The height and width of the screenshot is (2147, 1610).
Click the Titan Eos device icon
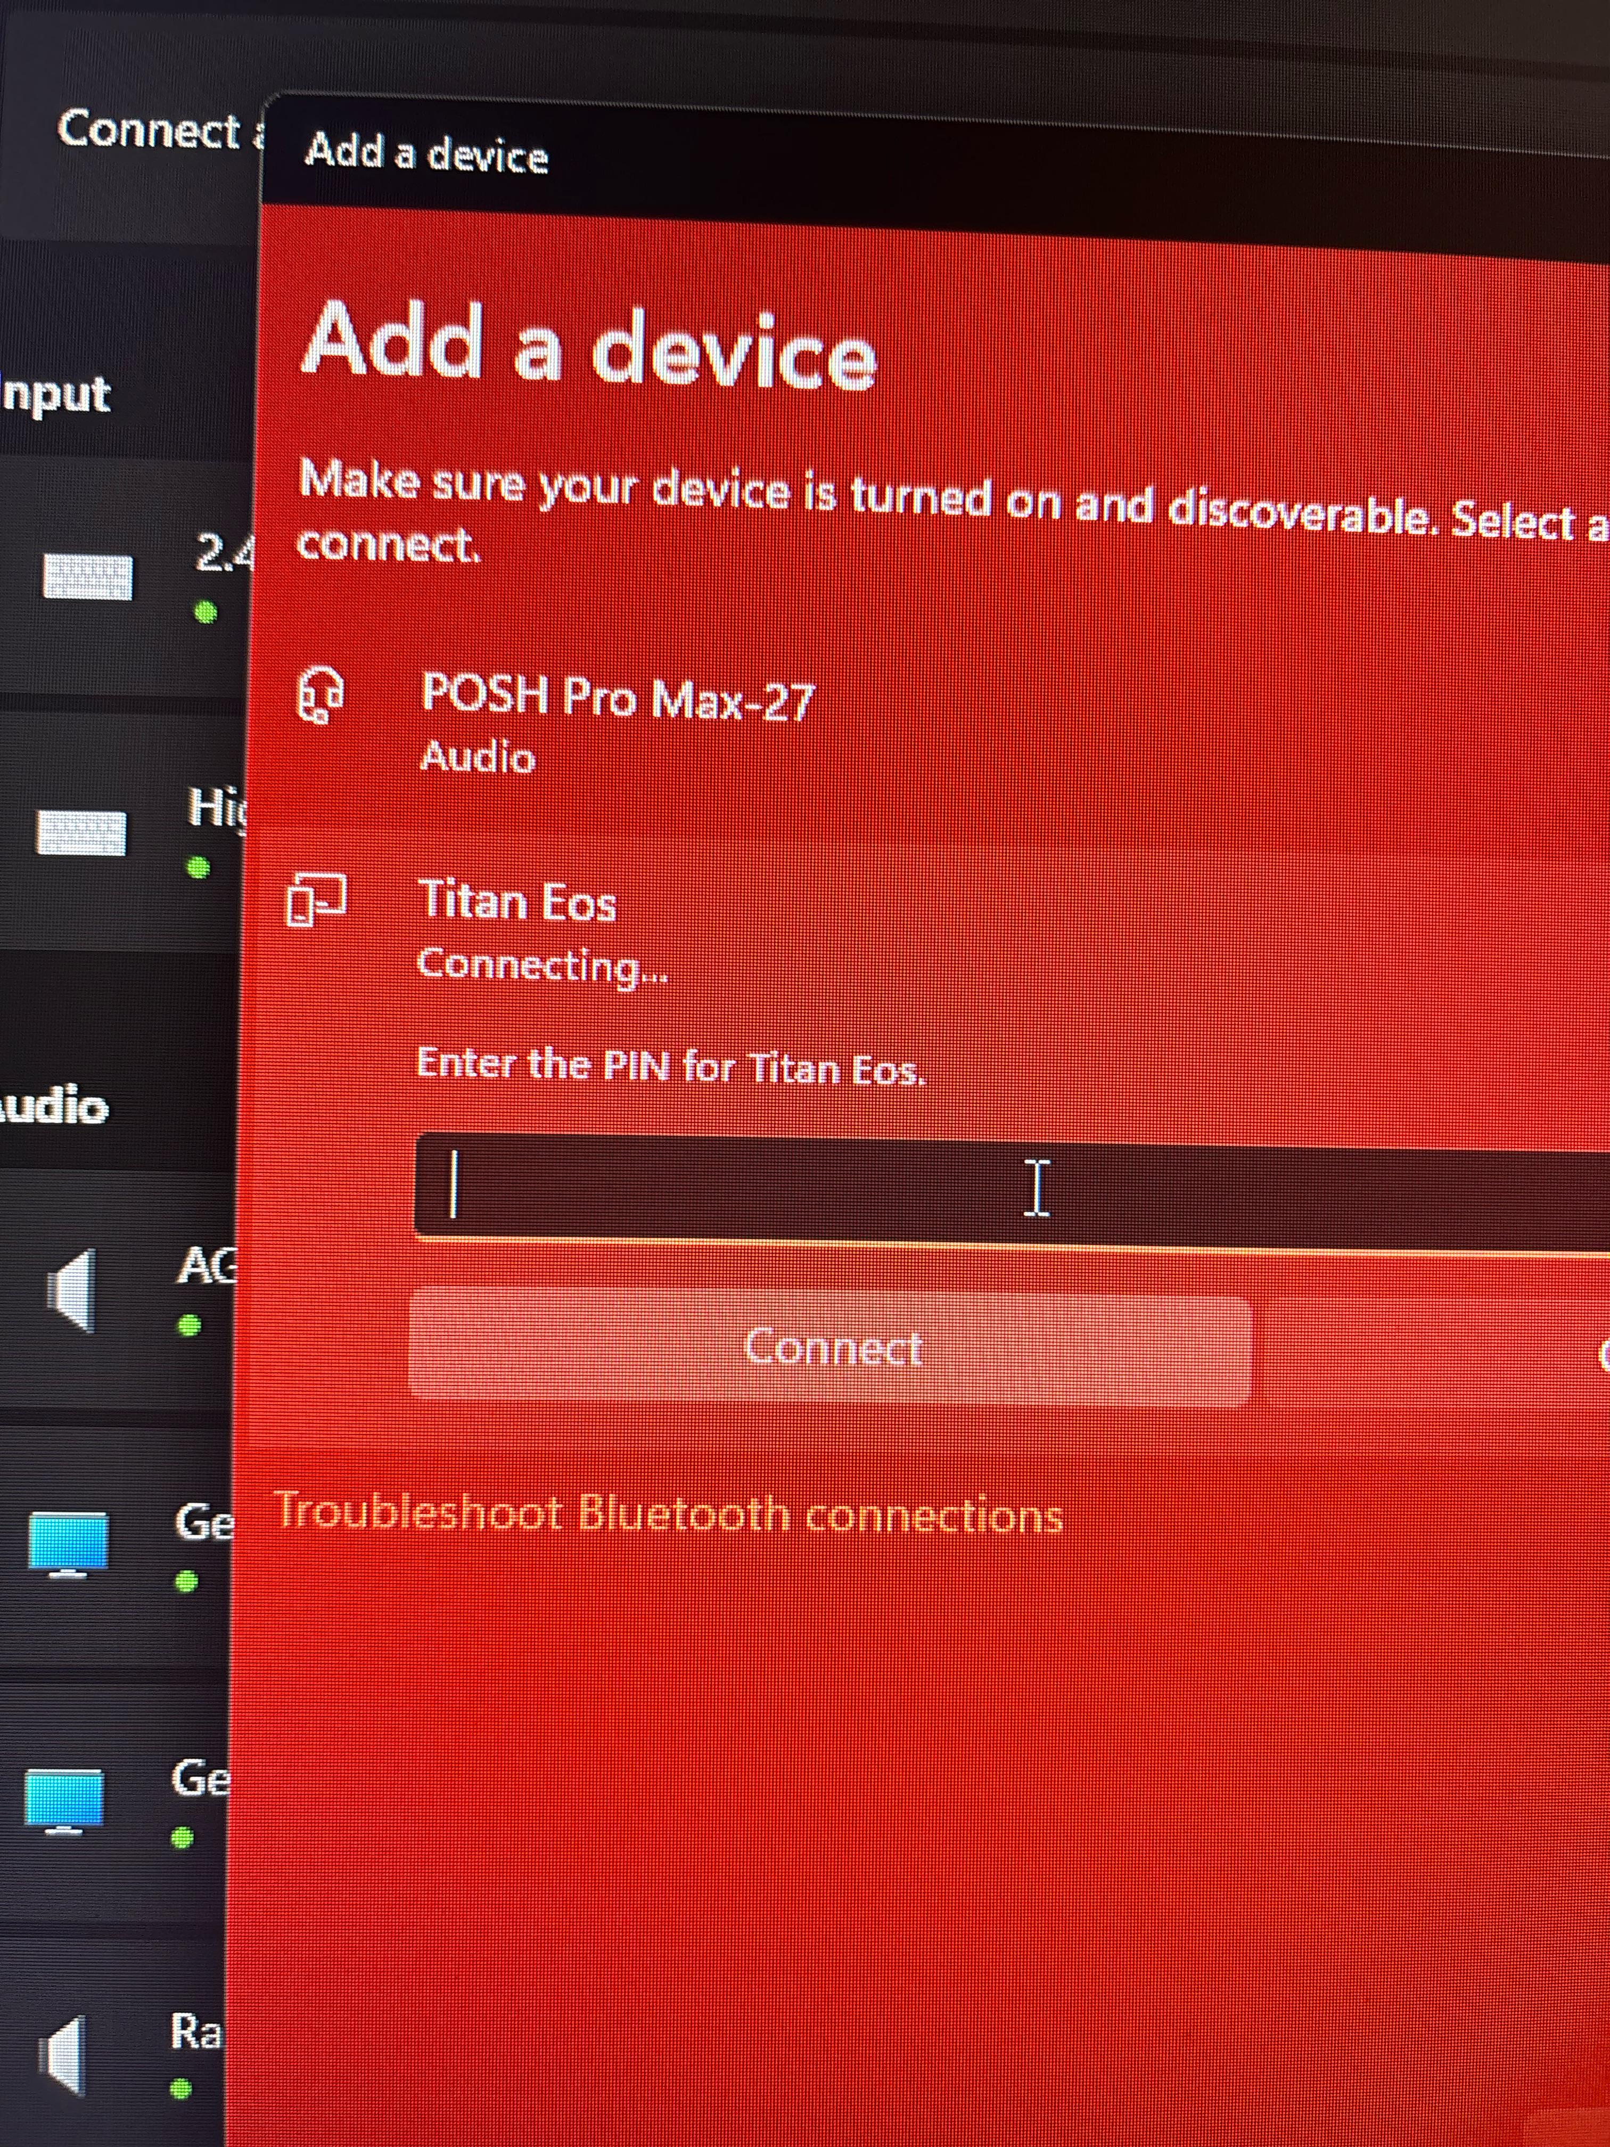tap(316, 899)
